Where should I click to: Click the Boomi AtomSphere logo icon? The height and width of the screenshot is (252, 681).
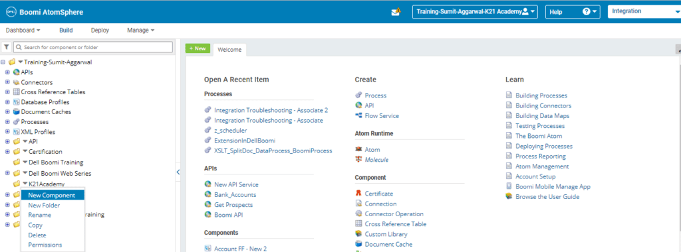coord(11,12)
